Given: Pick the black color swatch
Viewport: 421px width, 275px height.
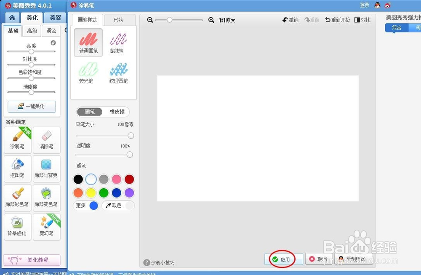Looking at the screenshot, I should tap(78, 179).
